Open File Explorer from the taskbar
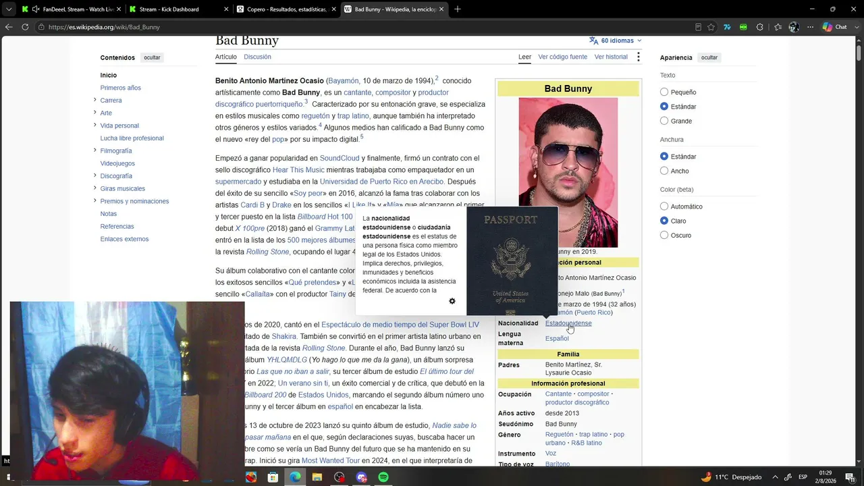This screenshot has width=864, height=486. (317, 477)
